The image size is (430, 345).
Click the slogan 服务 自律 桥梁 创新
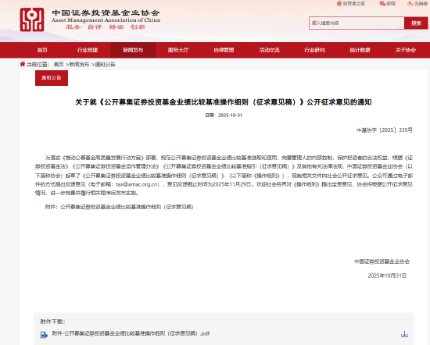click(x=106, y=27)
